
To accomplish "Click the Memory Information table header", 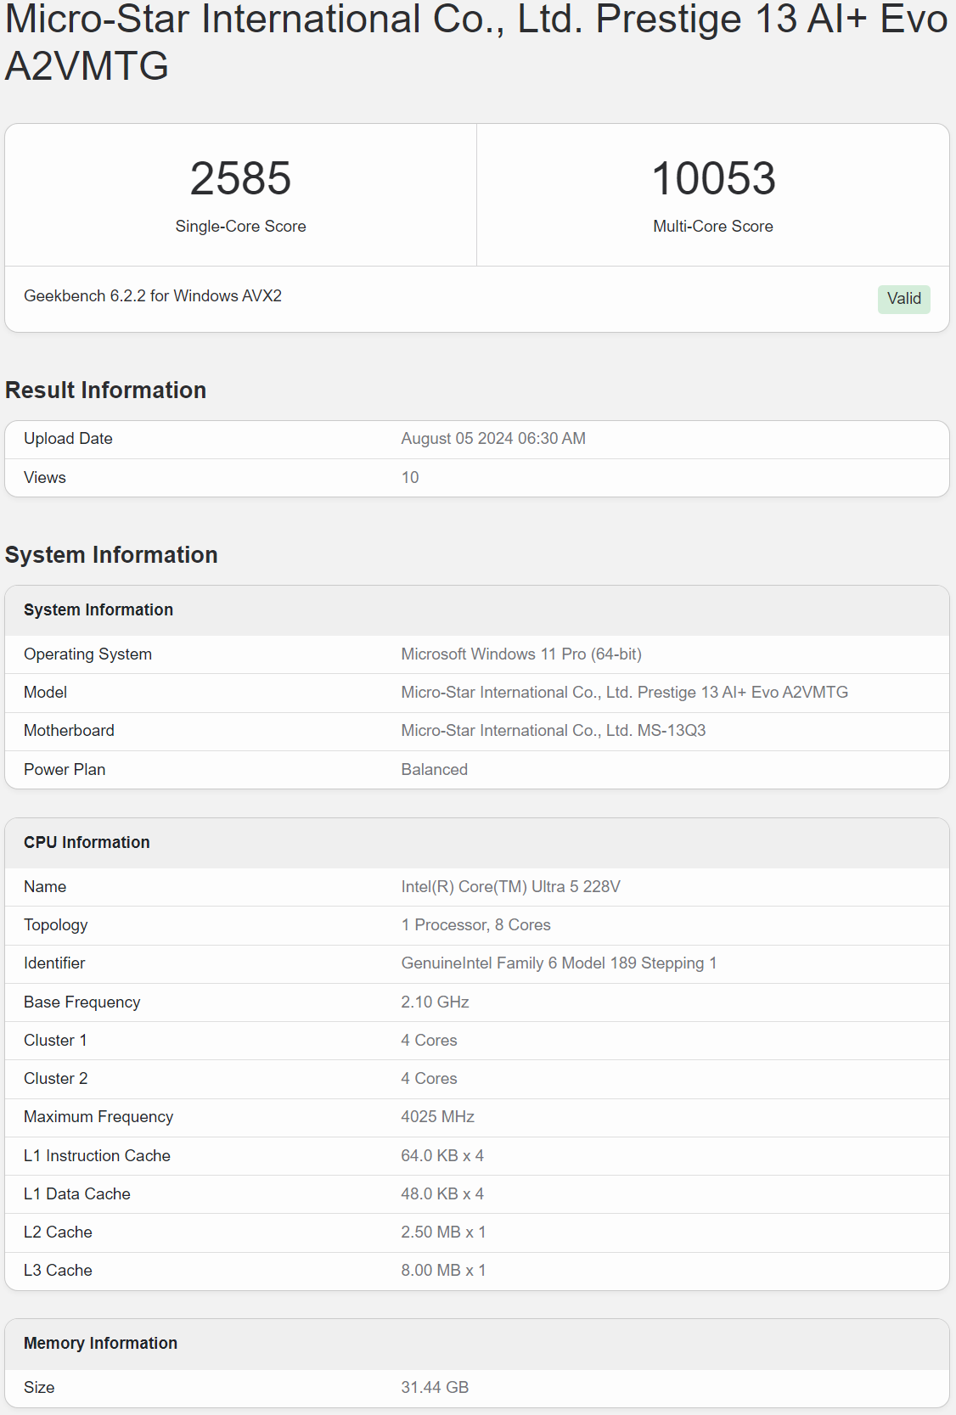I will tap(100, 1344).
